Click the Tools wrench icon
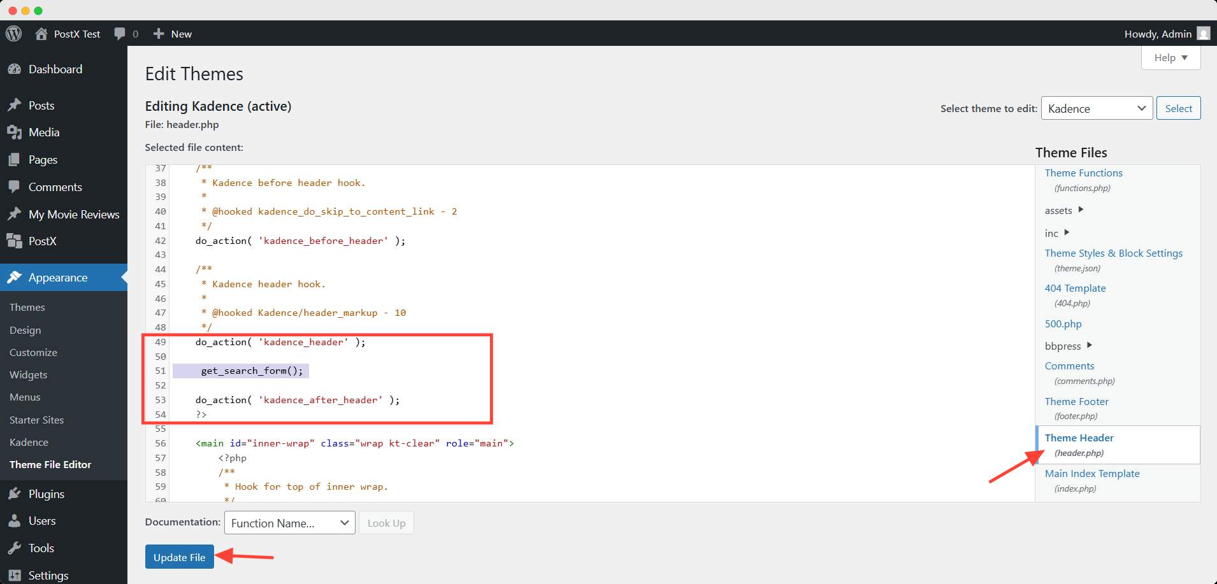Image resolution: width=1217 pixels, height=584 pixels. (14, 548)
